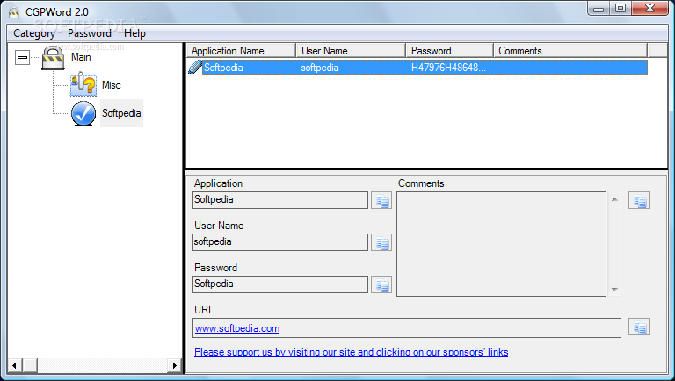Click the Application text field
Image resolution: width=675 pixels, height=381 pixels.
pyautogui.click(x=280, y=200)
